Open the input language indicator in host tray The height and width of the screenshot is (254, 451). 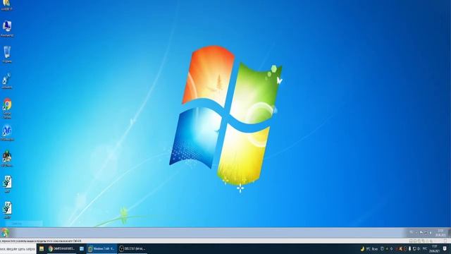click(424, 248)
